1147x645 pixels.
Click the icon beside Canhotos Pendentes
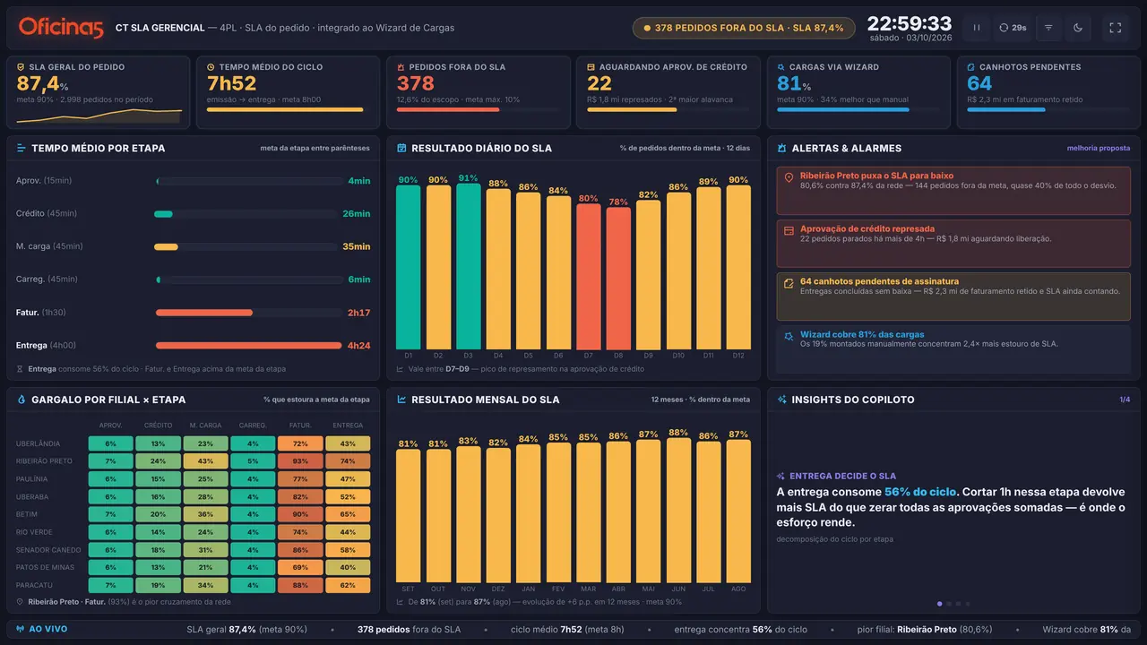pos(970,67)
